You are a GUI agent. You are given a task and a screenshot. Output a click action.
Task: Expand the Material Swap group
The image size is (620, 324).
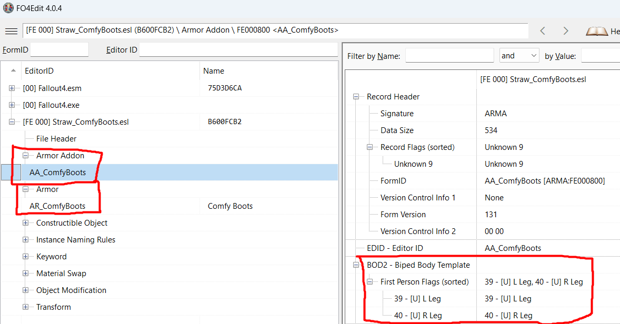coord(26,274)
